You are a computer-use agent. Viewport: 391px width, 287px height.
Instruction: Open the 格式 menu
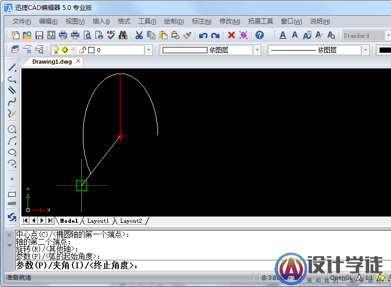(x=124, y=21)
